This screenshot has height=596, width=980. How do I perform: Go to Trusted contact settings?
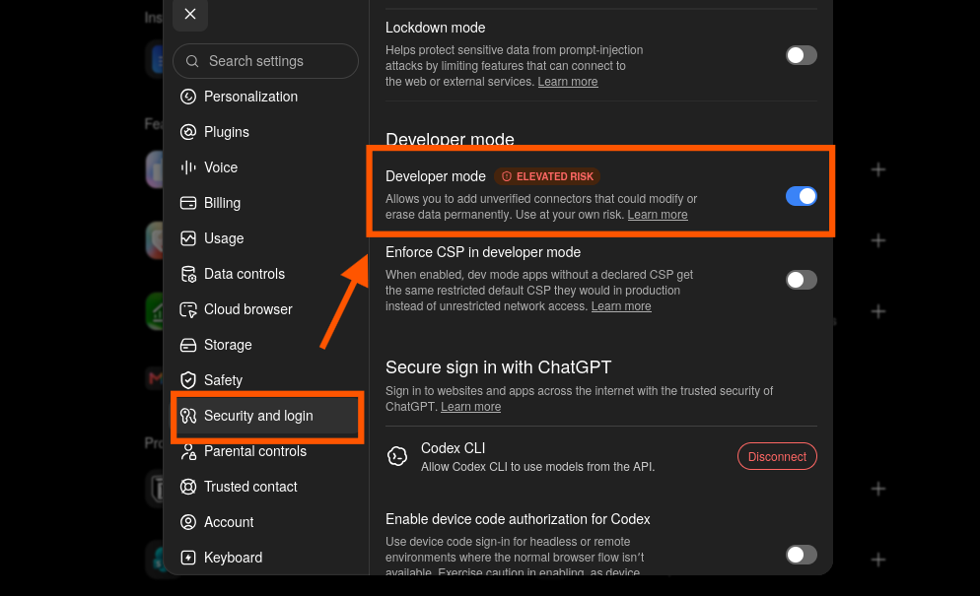coord(265,487)
